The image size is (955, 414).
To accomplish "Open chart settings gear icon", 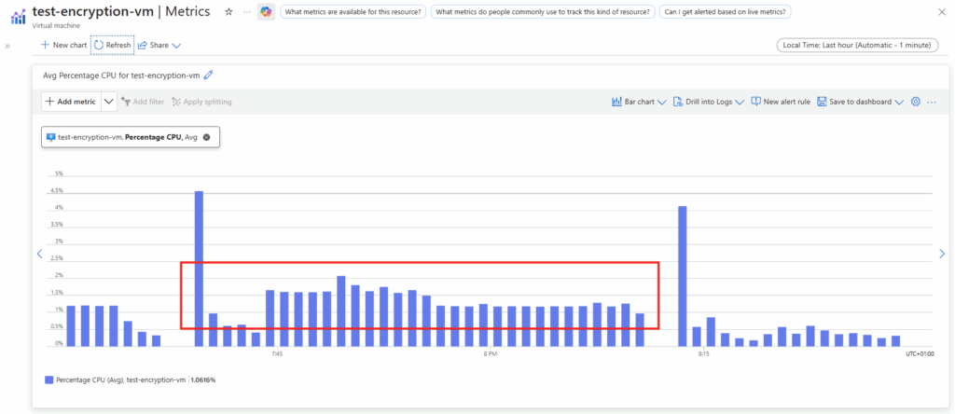I will coord(915,102).
